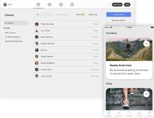Click Eliza Lu's avatar
This screenshot has height=118, width=154.
37,50
